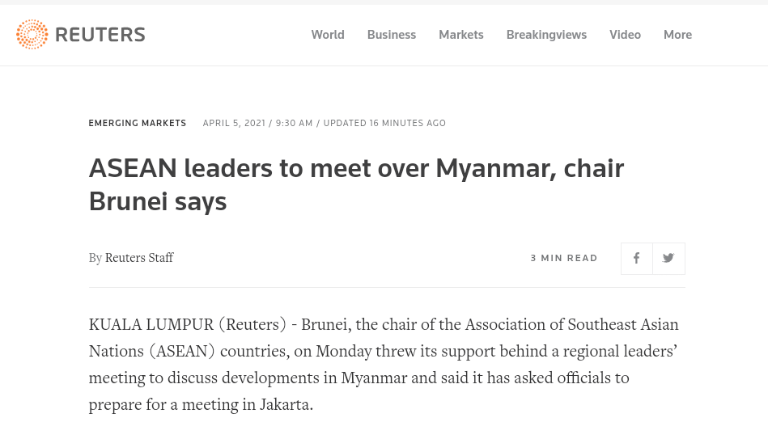This screenshot has width=768, height=439.
Task: Open the World section
Action: pyautogui.click(x=328, y=35)
